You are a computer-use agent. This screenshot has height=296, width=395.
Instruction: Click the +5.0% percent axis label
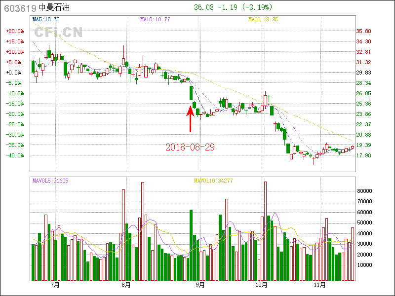tap(14, 62)
